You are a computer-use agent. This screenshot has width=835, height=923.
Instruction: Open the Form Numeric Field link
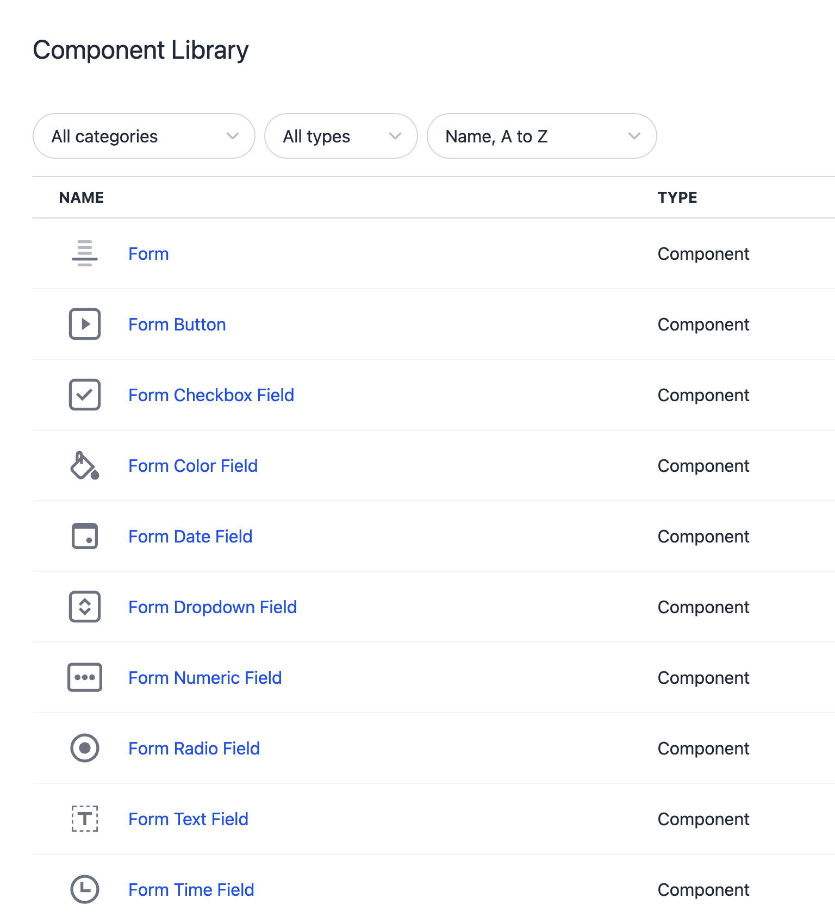205,678
